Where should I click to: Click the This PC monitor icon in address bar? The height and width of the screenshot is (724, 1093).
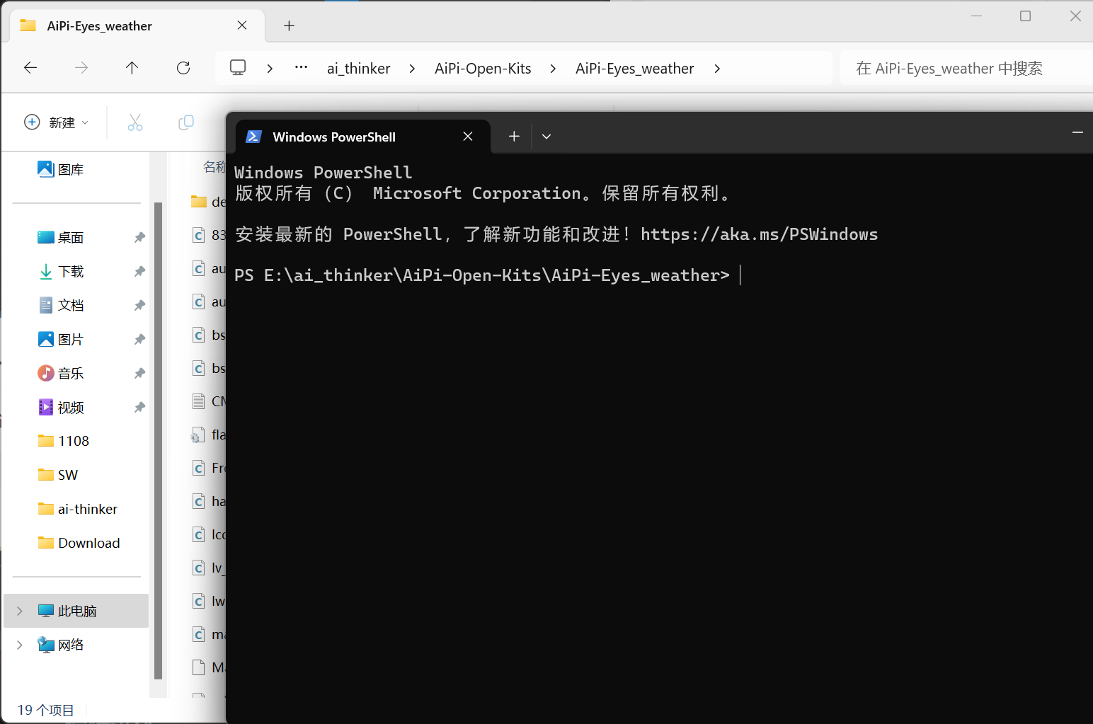click(238, 68)
